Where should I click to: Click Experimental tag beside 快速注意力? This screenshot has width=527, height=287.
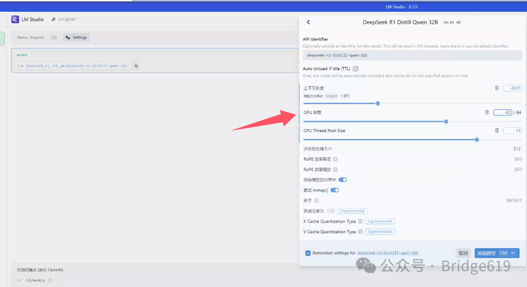click(x=352, y=211)
